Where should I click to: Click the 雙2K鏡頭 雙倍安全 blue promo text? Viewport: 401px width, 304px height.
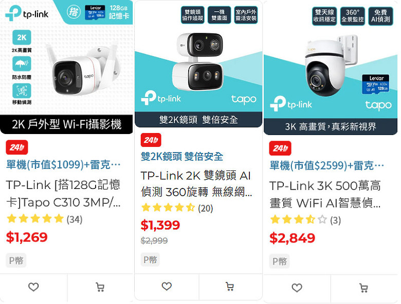(182, 156)
